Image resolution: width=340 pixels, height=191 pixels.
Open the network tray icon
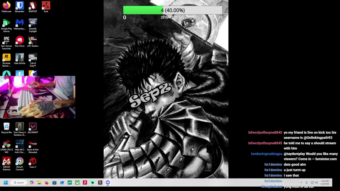coord(312,183)
